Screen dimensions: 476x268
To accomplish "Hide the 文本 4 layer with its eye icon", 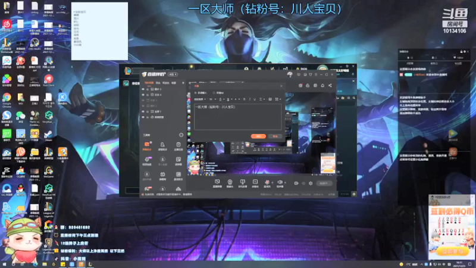I will (x=143, y=95).
